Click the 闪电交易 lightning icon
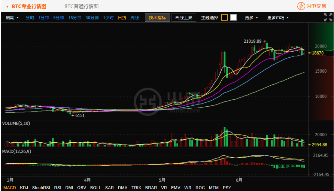This screenshot has width=334, height=191. tap(301, 6)
